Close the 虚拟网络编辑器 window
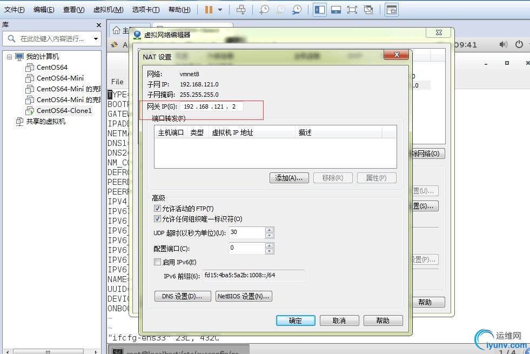 439,32
